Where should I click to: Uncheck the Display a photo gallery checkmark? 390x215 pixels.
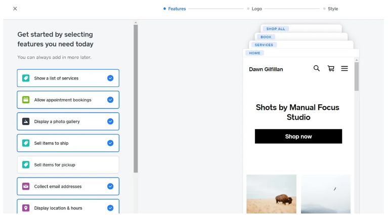(110, 121)
